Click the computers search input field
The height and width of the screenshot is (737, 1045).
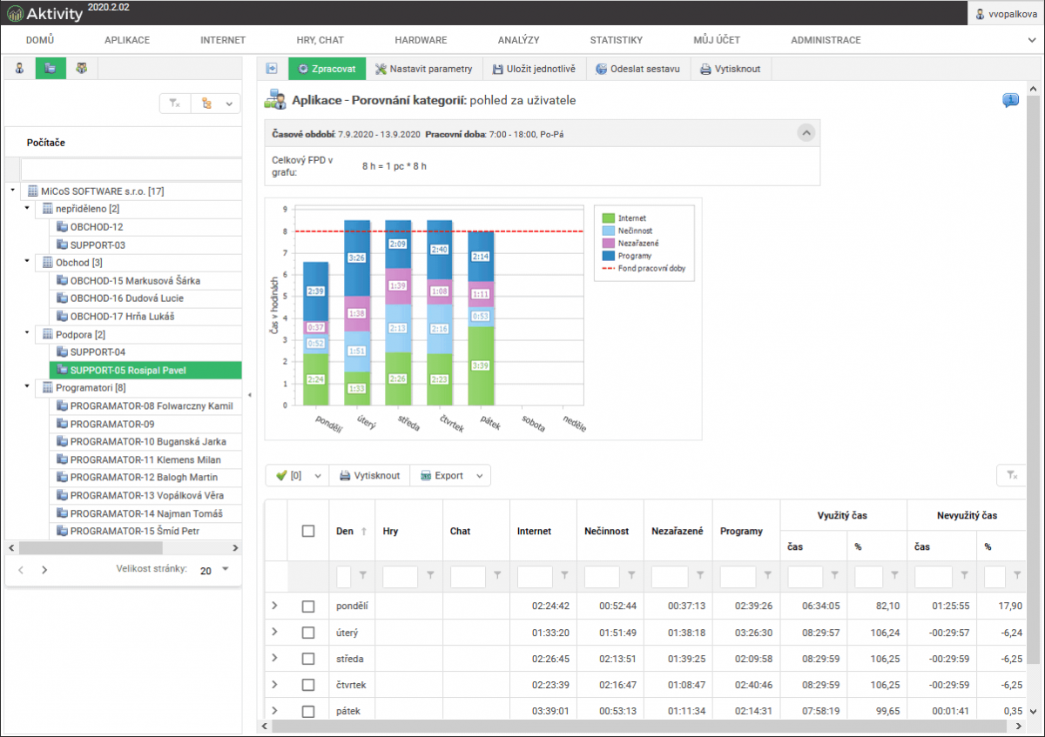(131, 168)
